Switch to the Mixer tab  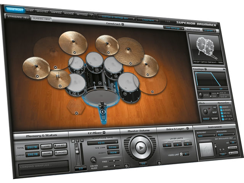click(30, 10)
